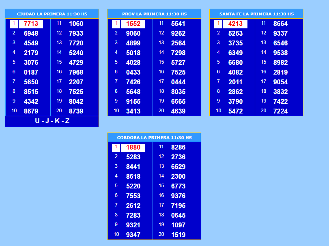
Task: Click number 9347 at Cordoba position 10
Action: point(133,235)
